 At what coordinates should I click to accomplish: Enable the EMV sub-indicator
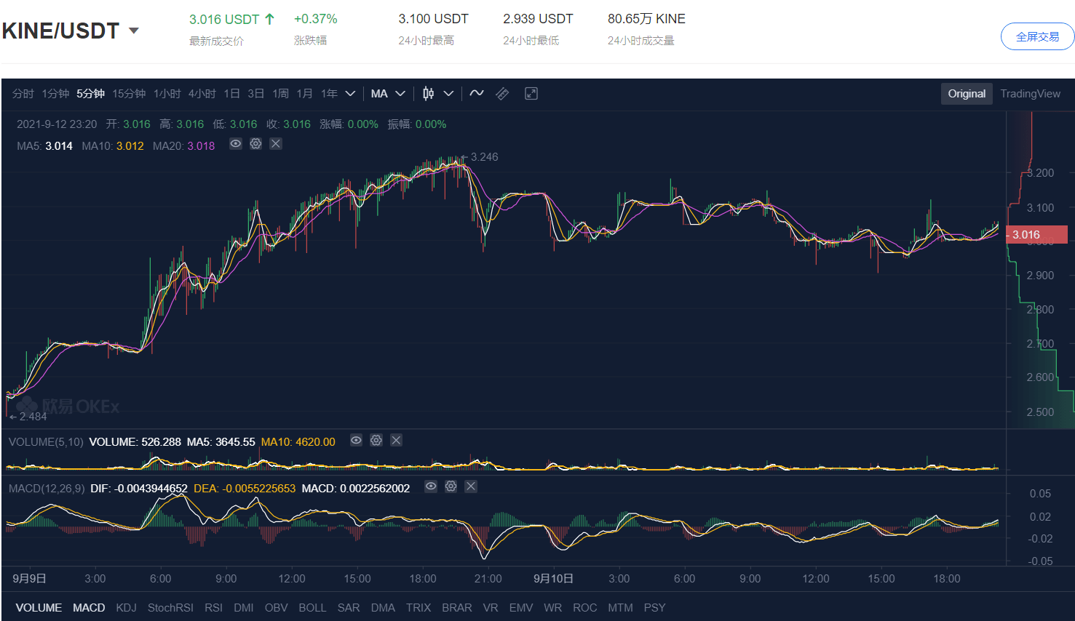(521, 608)
